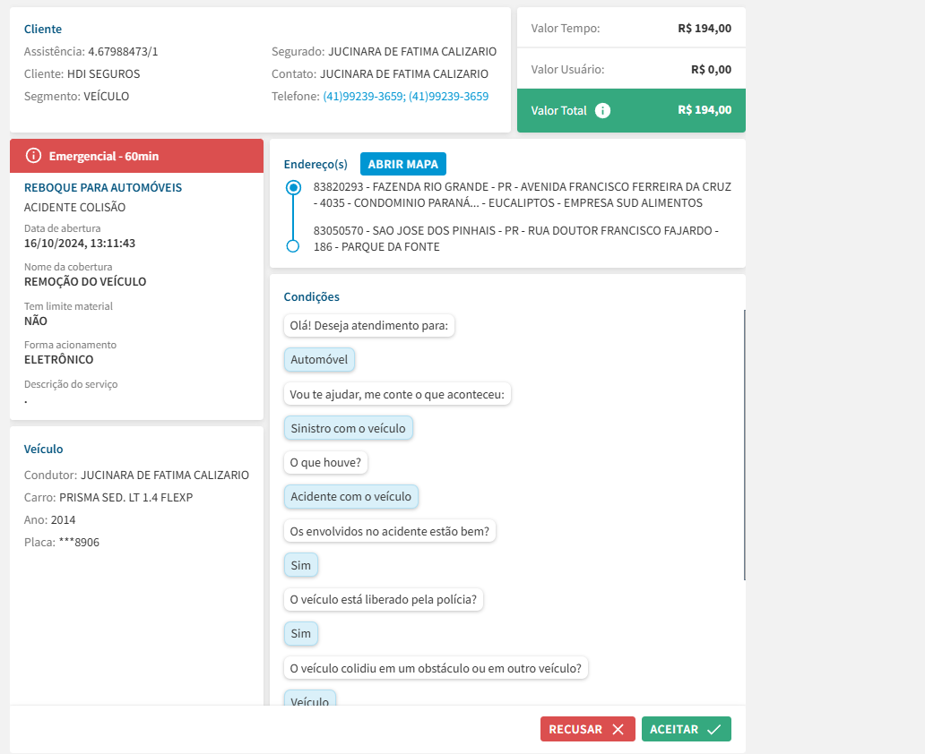Click the info icon beside Valor Total
Screen dimensions: 925x754
point(603,111)
